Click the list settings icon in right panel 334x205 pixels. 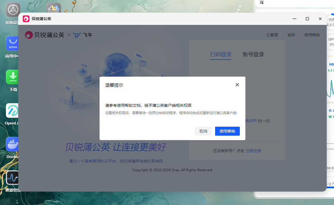click(x=262, y=2)
